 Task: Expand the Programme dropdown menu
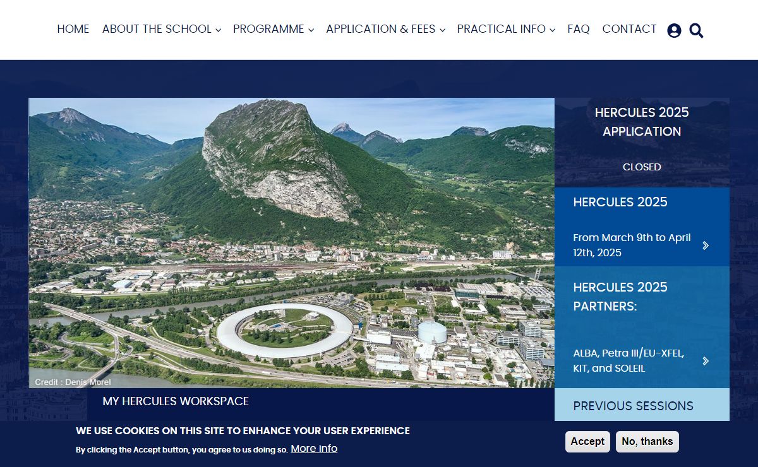click(x=273, y=29)
